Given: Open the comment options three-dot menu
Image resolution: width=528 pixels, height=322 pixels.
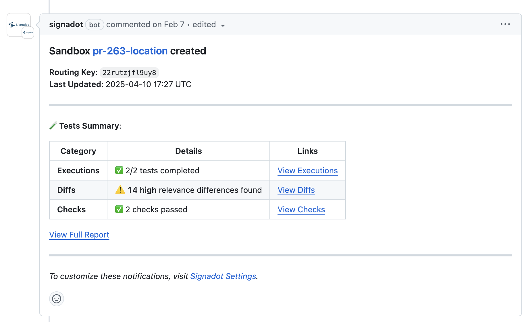Looking at the screenshot, I should point(505,24).
